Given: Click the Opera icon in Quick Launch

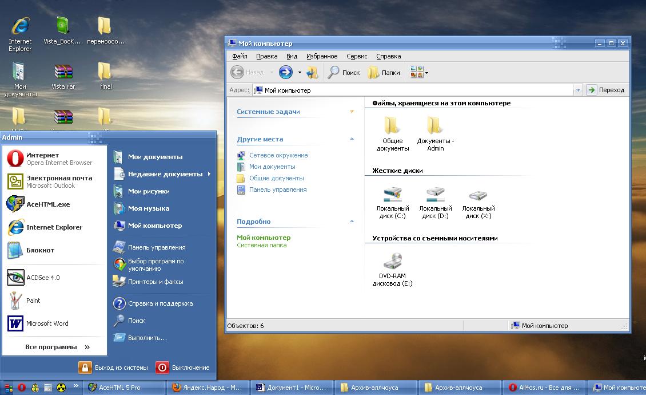Looking at the screenshot, I should click(22, 388).
